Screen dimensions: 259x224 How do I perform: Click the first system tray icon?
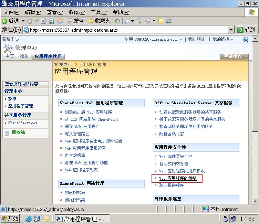click(x=225, y=219)
